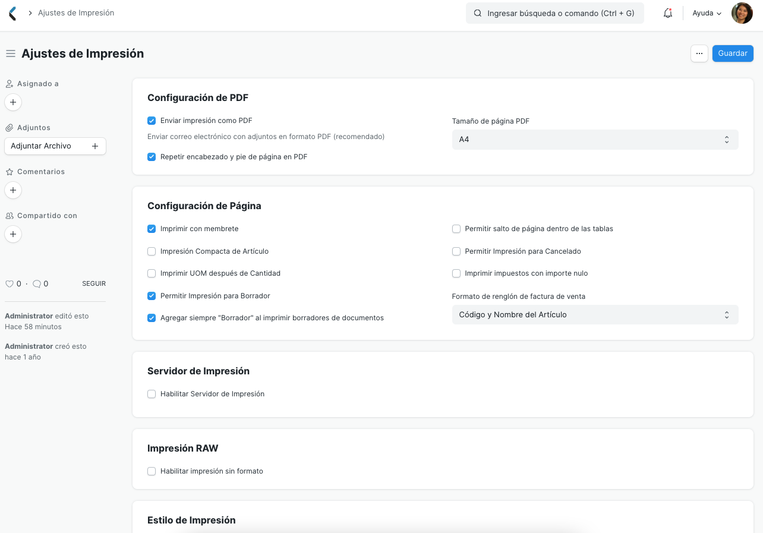Viewport: 763px width, 533px height.
Task: Click the plus next to Adjuntar Archivo
Action: [95, 146]
